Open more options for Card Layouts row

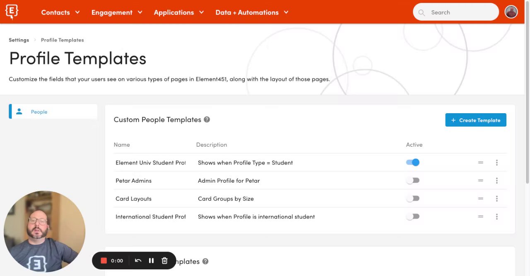(496, 199)
